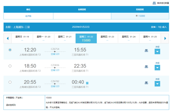This screenshot has width=170, height=111.
Task: Select the Monday 01-20 date tab
Action: (x=43, y=39)
